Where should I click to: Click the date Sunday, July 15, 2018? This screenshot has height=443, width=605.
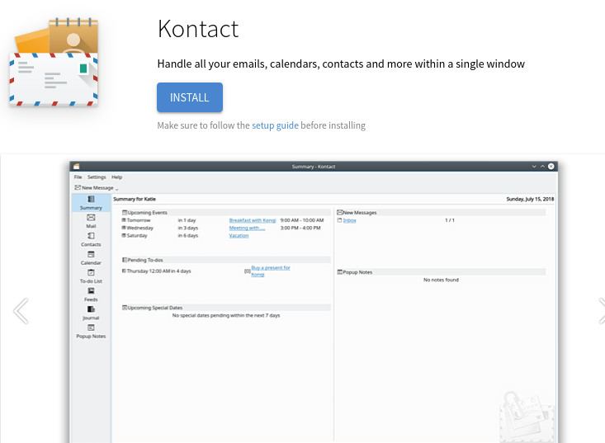coord(530,199)
